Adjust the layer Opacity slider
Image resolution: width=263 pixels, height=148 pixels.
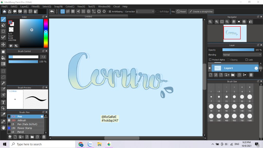238,50
